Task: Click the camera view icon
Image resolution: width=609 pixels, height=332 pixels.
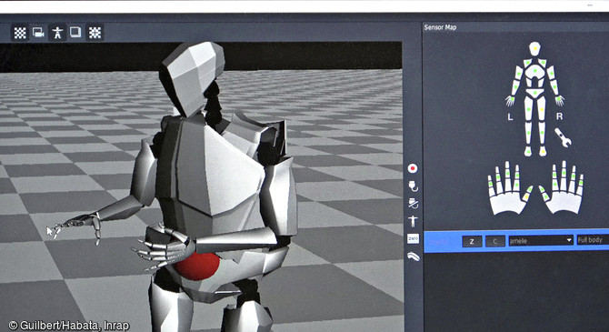Action: tap(38, 33)
